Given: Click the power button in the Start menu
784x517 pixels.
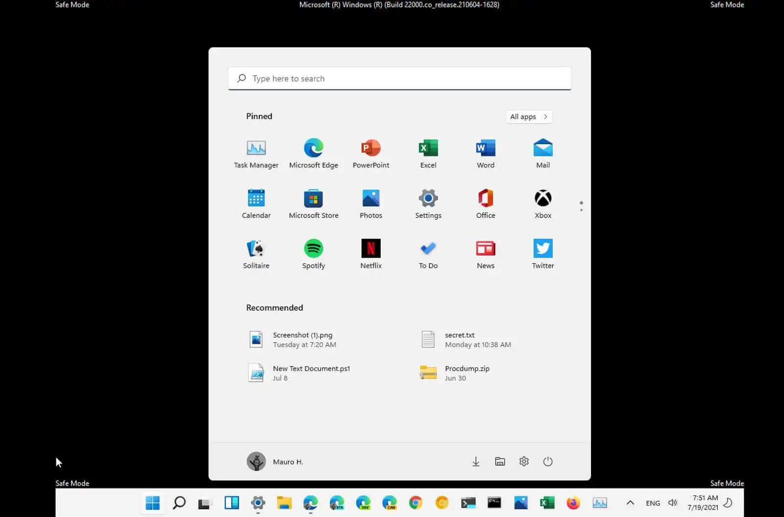Looking at the screenshot, I should pos(548,461).
